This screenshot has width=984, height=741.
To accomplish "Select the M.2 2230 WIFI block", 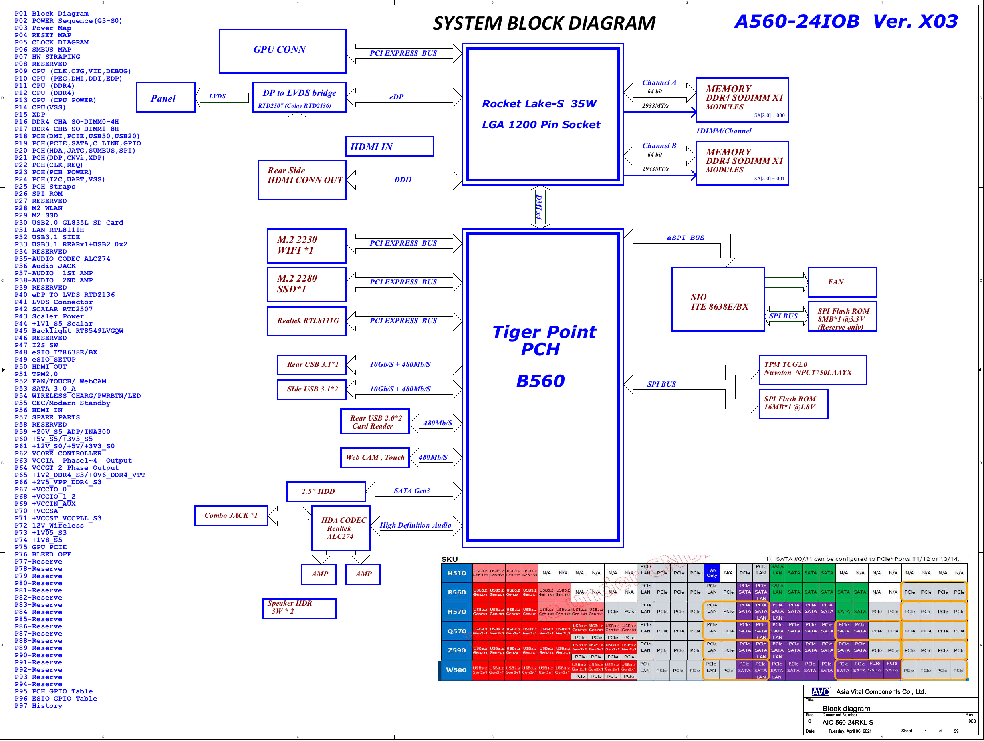I will [306, 246].
